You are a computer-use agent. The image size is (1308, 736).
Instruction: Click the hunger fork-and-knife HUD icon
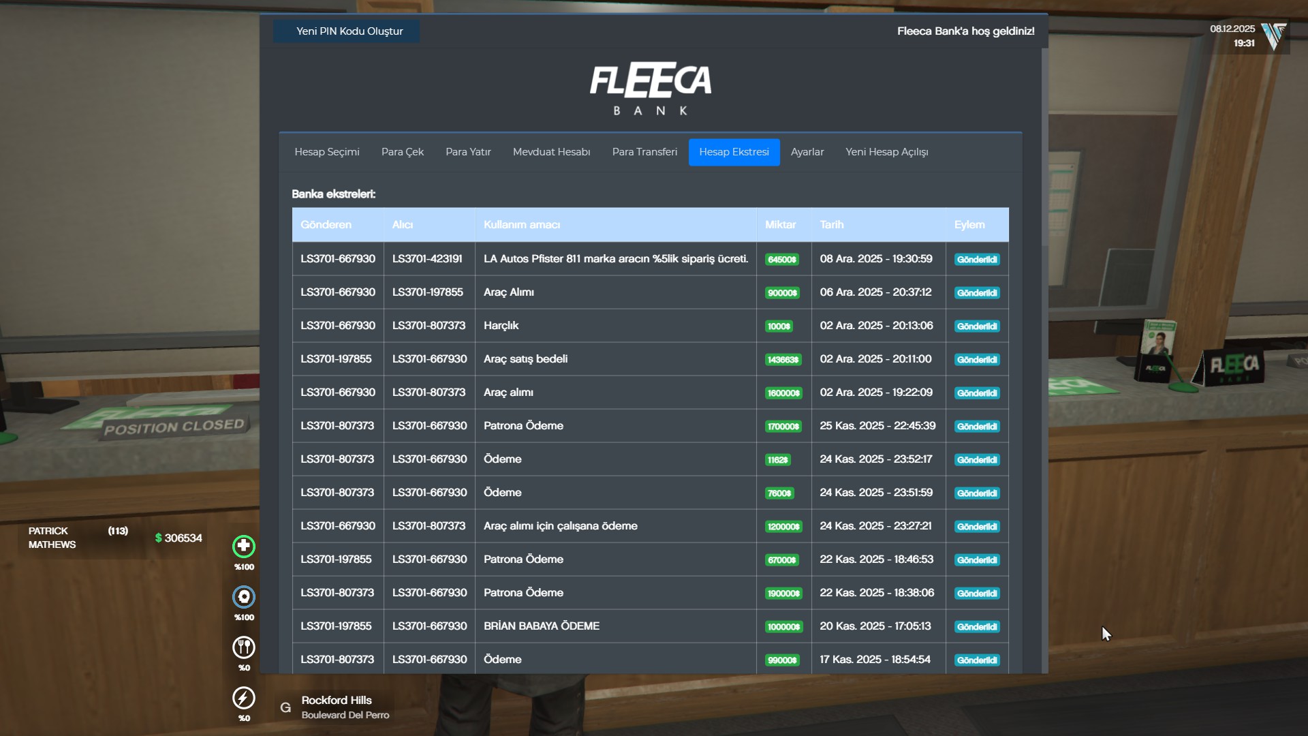(244, 647)
